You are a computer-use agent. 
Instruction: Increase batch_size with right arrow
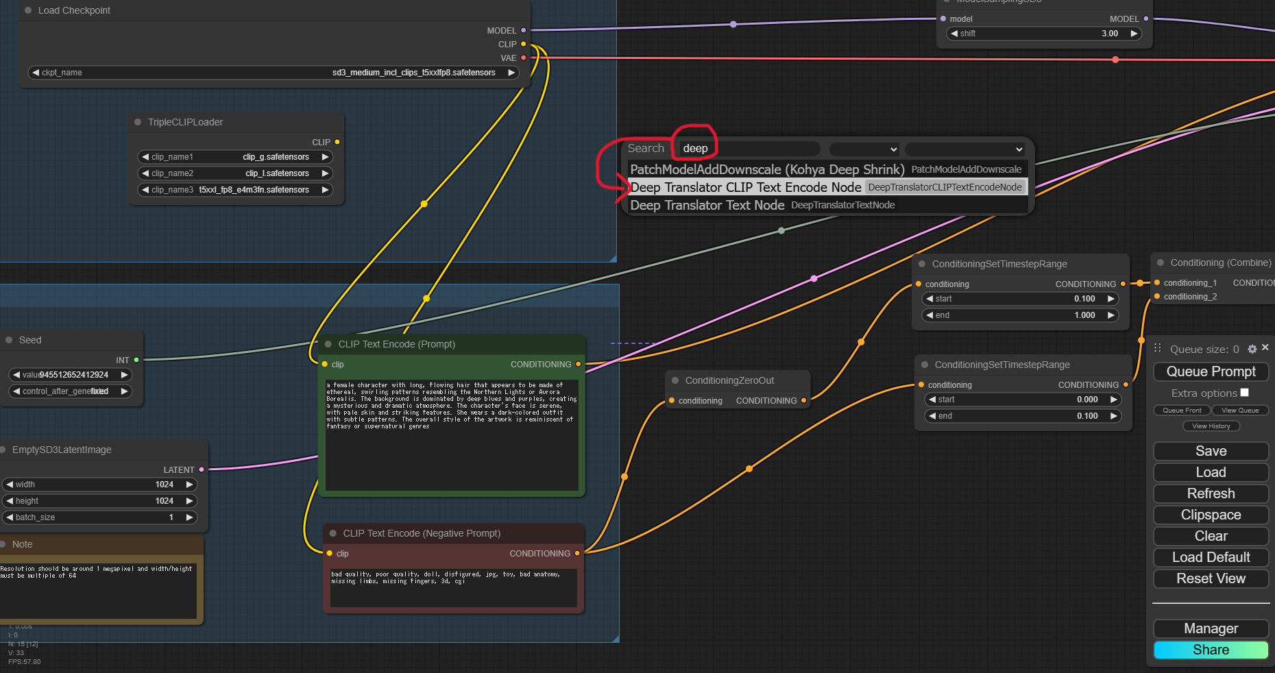tap(189, 517)
